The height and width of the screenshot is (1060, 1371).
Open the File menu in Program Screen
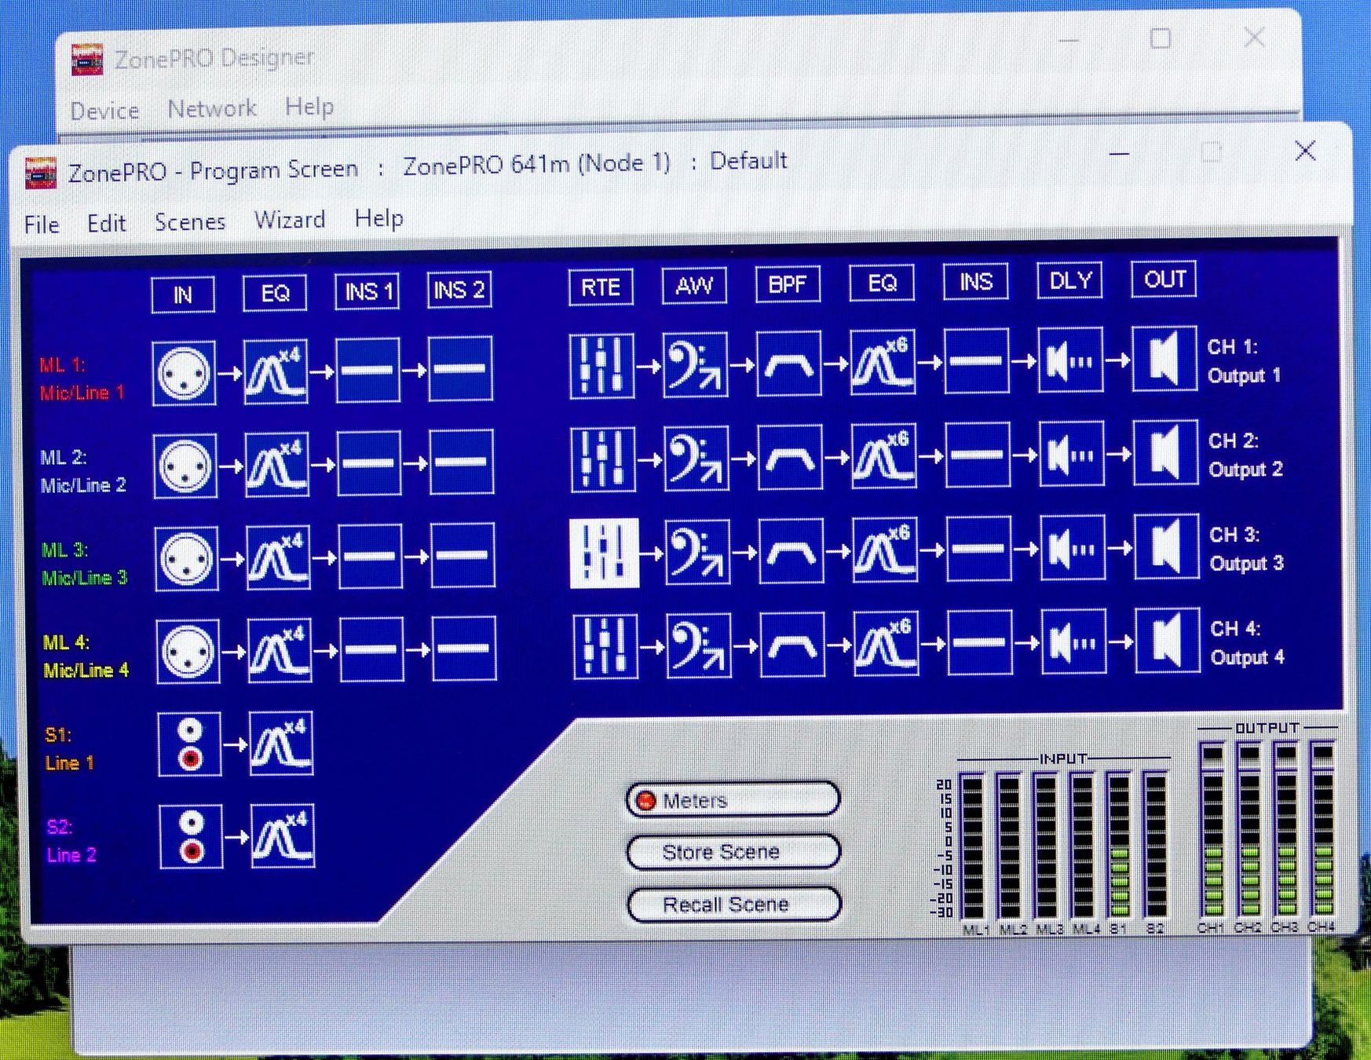point(42,225)
